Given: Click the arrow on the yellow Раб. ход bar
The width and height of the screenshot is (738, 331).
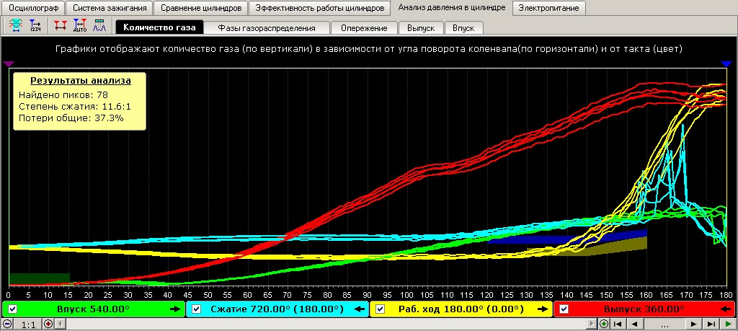Looking at the screenshot, I should coord(543,309).
